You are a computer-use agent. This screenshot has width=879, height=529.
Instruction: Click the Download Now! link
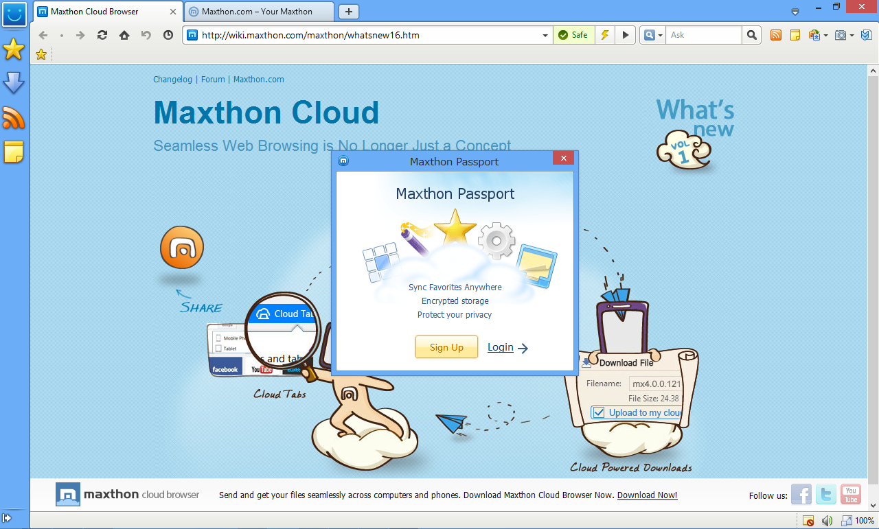coord(648,495)
